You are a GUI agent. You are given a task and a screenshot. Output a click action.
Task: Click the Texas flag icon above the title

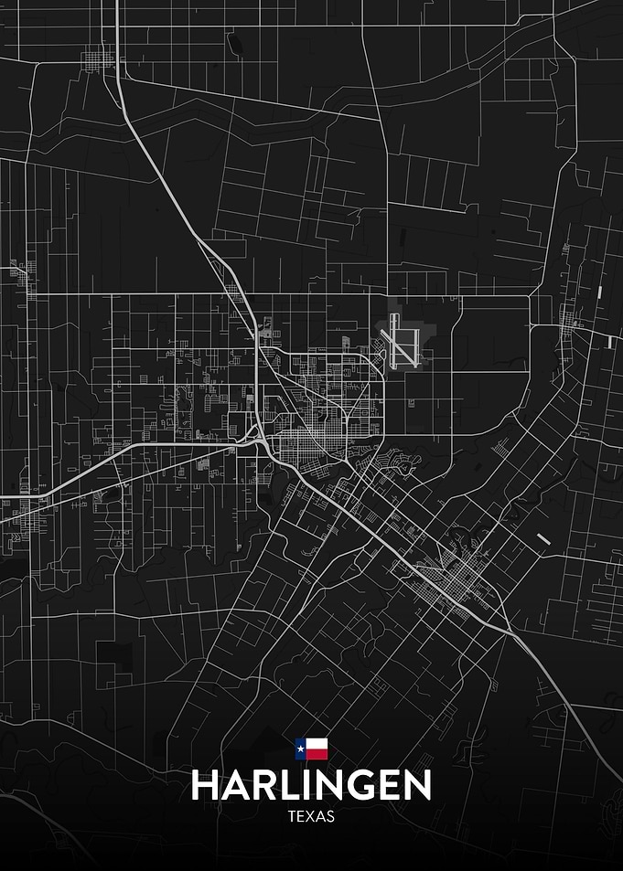point(311,749)
